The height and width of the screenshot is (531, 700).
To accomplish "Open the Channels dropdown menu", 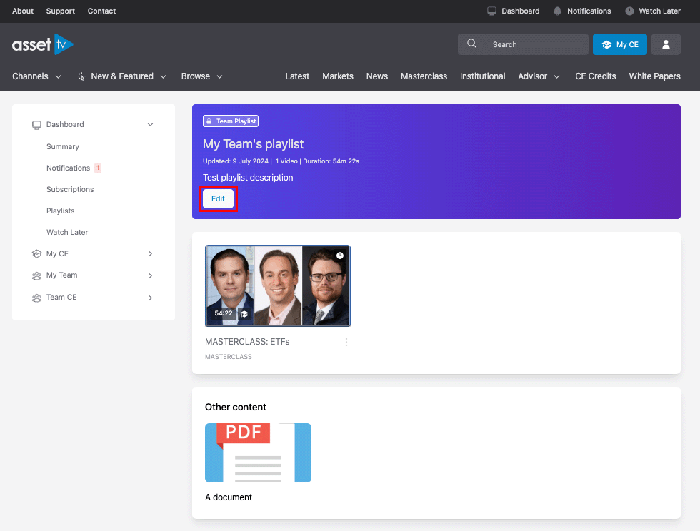I will click(x=37, y=76).
